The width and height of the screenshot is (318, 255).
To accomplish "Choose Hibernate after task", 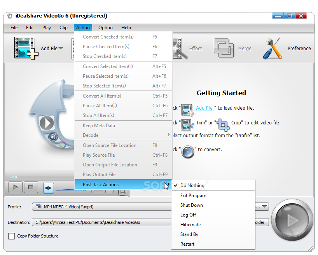I will (213, 225).
